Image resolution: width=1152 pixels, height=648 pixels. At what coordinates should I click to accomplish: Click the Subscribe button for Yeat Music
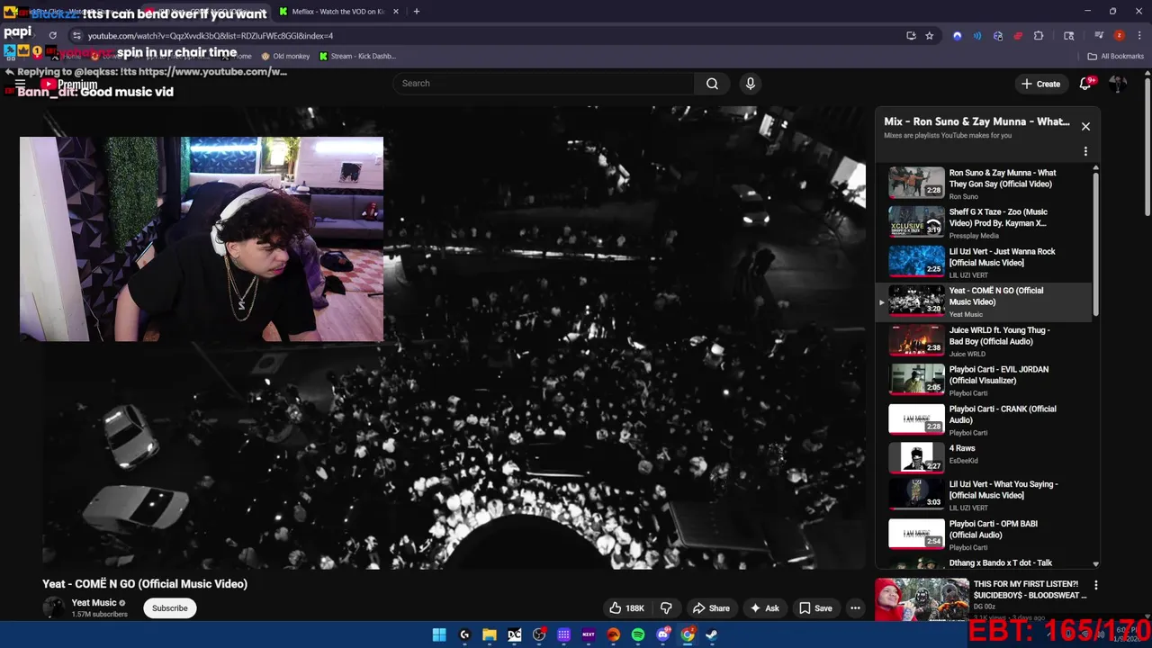[169, 608]
